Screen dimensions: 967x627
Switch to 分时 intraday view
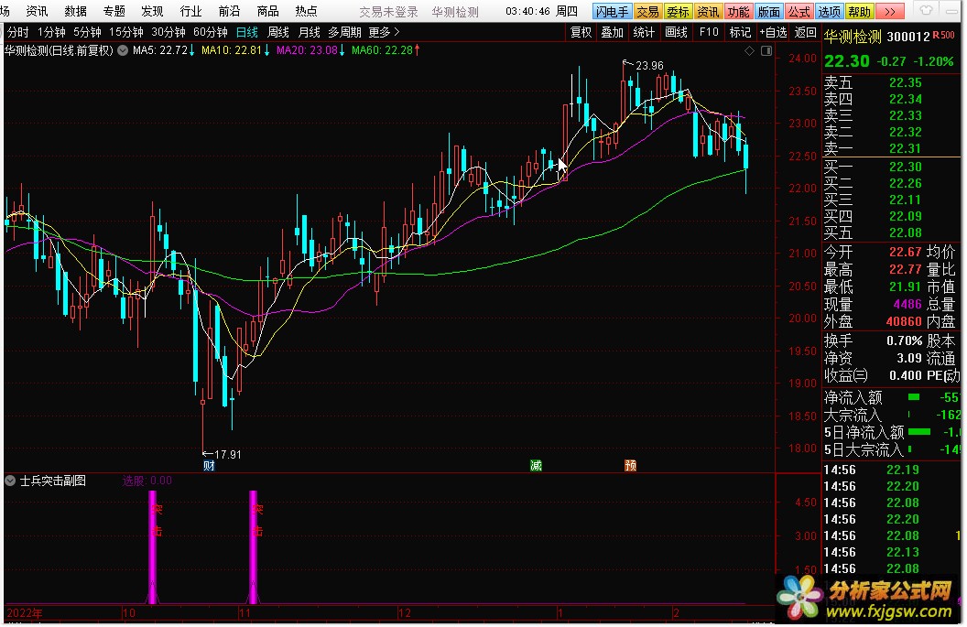tap(18, 32)
